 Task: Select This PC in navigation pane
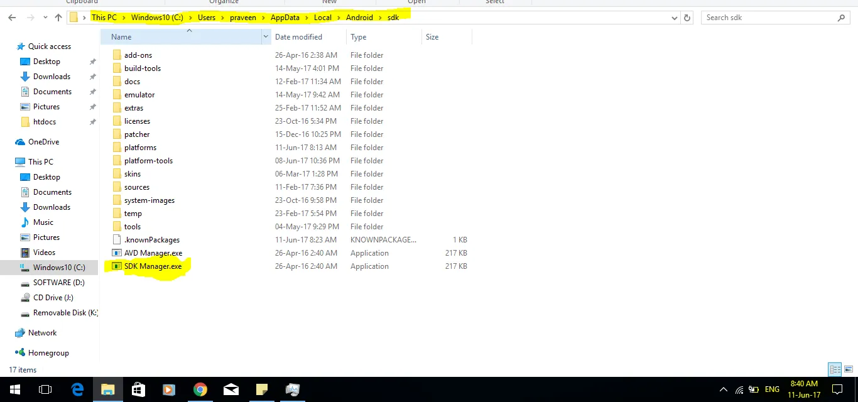pos(40,162)
